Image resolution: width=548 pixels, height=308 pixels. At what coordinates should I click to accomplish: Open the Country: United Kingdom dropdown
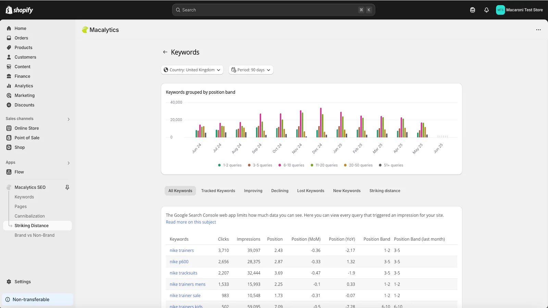[x=192, y=70]
